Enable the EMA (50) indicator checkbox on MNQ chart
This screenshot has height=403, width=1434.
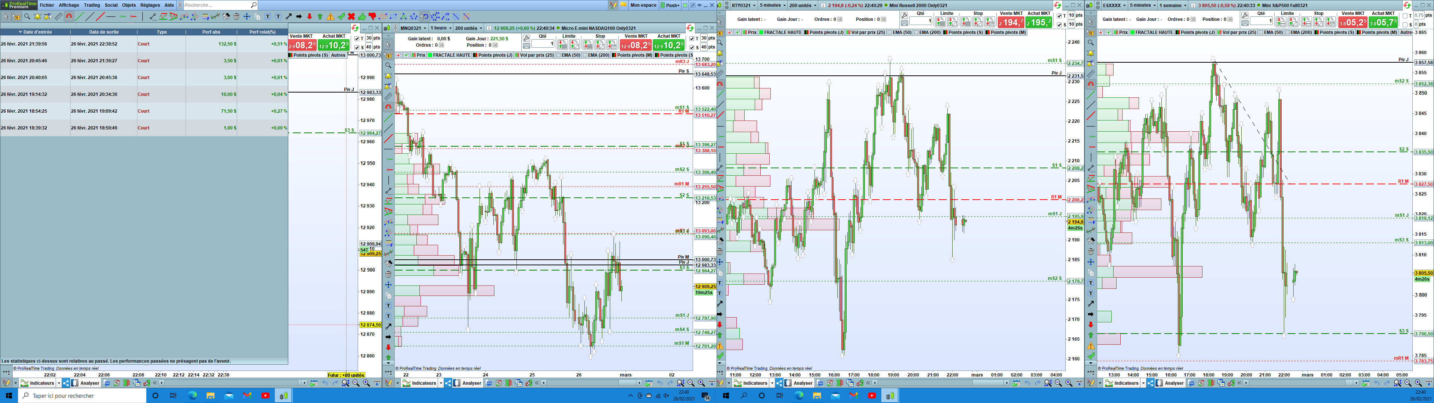coord(559,55)
